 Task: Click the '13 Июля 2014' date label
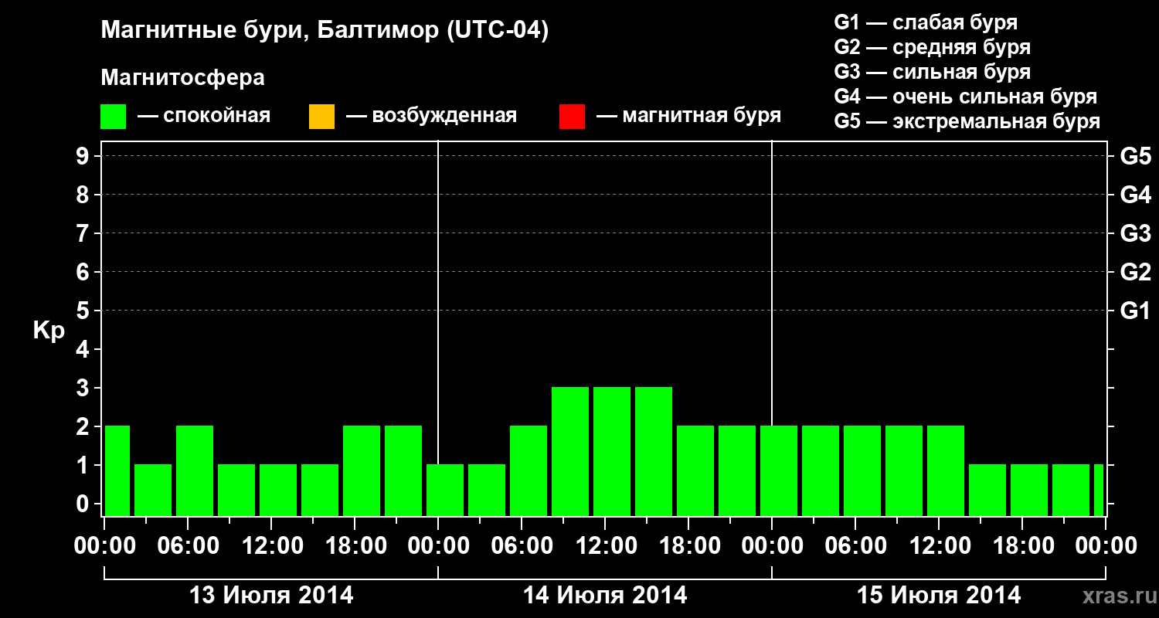click(x=271, y=596)
